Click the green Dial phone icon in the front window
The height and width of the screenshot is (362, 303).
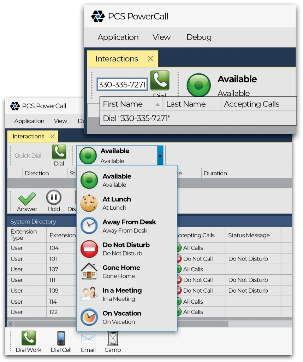tap(160, 80)
